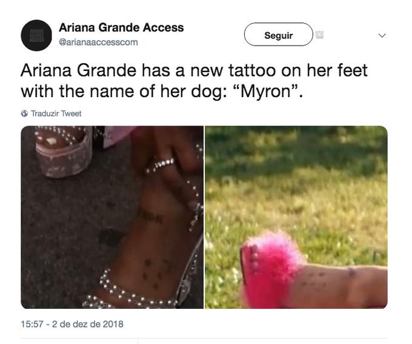Click the tweet text about the Myron tattoo
The width and height of the screenshot is (412, 344).
tap(194, 81)
